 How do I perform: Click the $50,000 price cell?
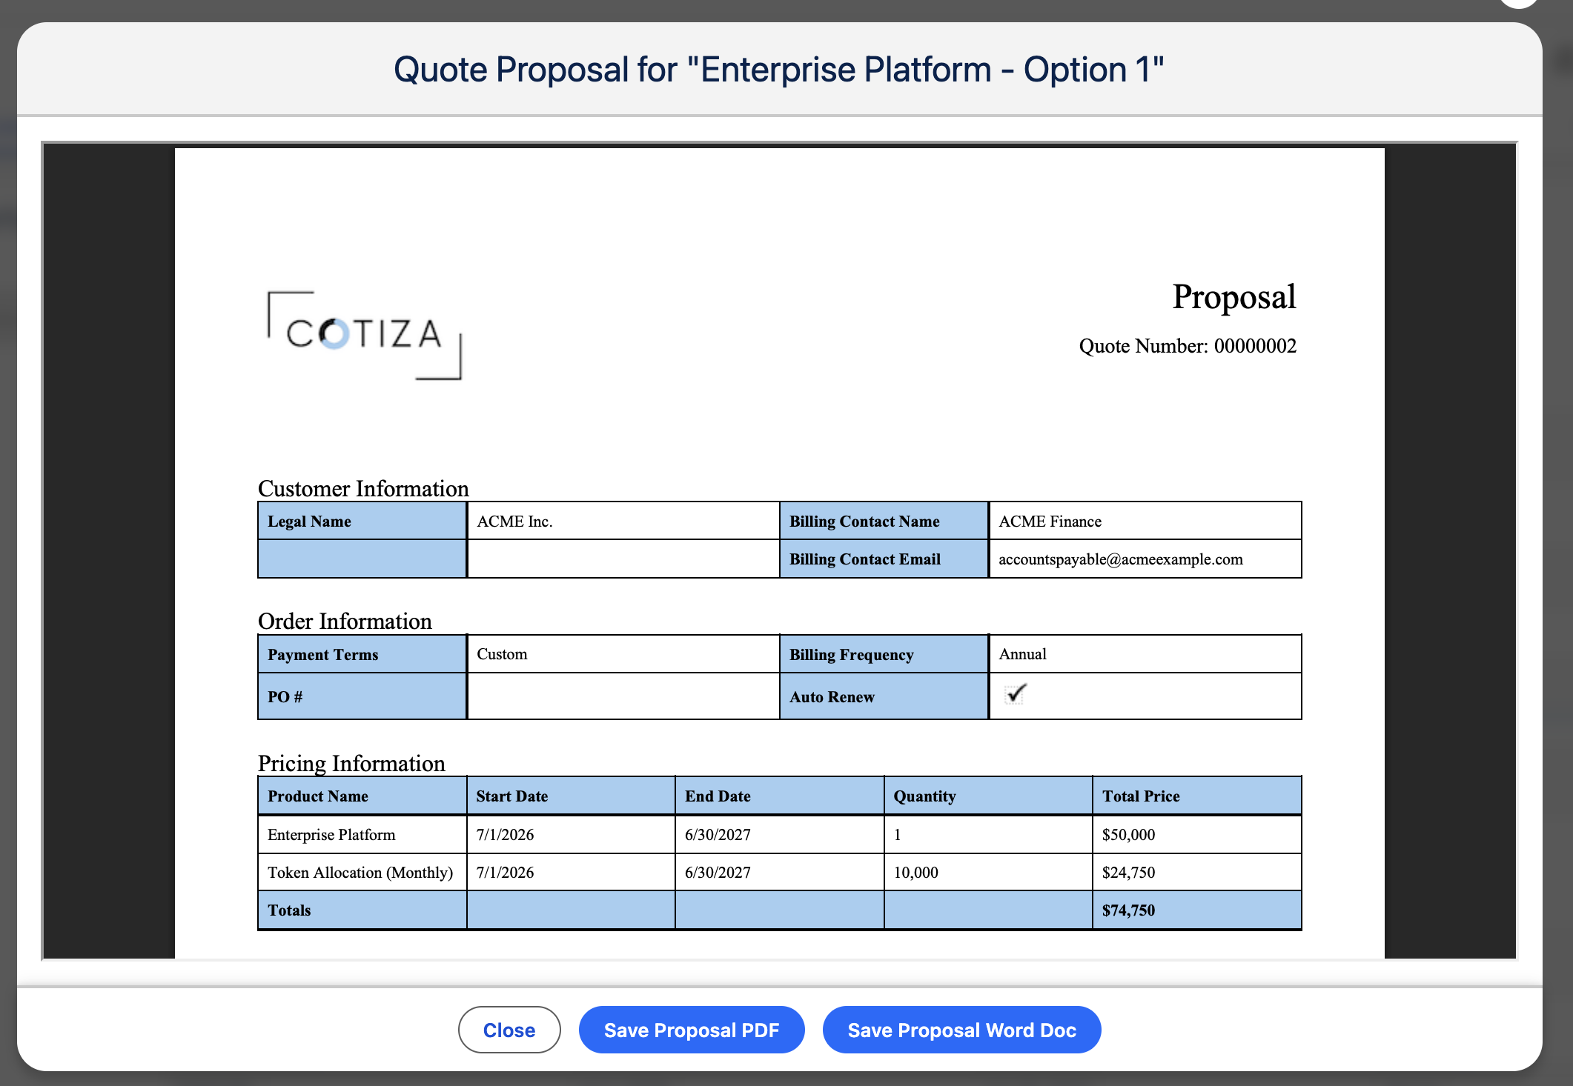[1197, 835]
